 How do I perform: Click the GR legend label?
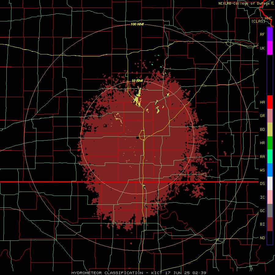[x=262, y=116]
